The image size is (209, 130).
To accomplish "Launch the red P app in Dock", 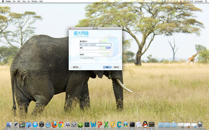I will 100,125.
